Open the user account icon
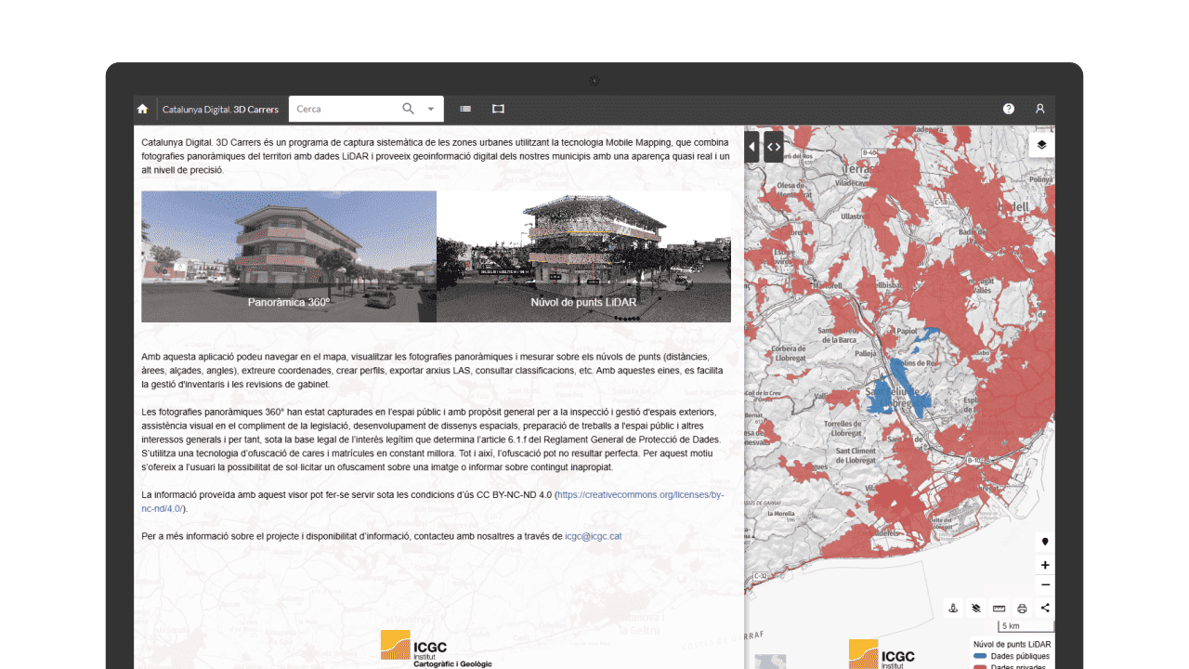 (1039, 109)
